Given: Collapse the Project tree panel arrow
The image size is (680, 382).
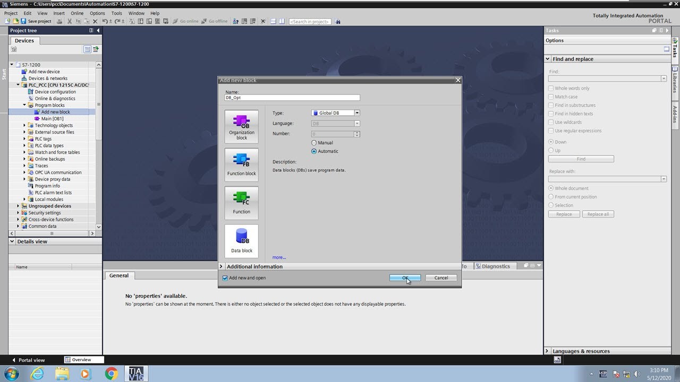Looking at the screenshot, I should pyautogui.click(x=98, y=30).
